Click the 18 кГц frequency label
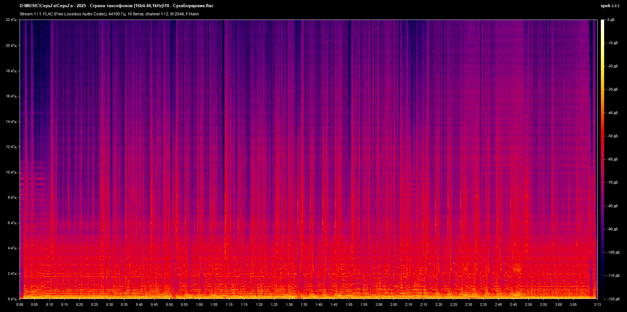The width and height of the screenshot is (627, 312). click(11, 71)
